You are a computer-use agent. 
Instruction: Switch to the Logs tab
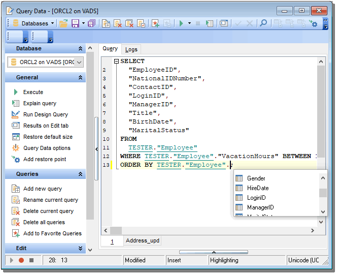[x=131, y=49]
